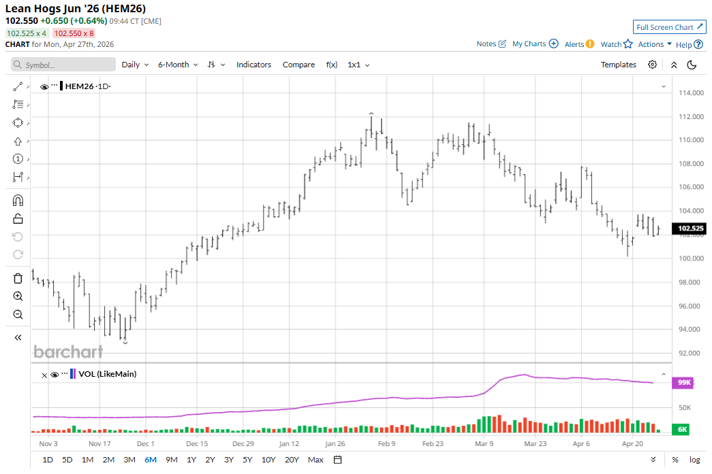Open the Actions dropdown menu
Screen dimensions: 712x474
pos(655,44)
